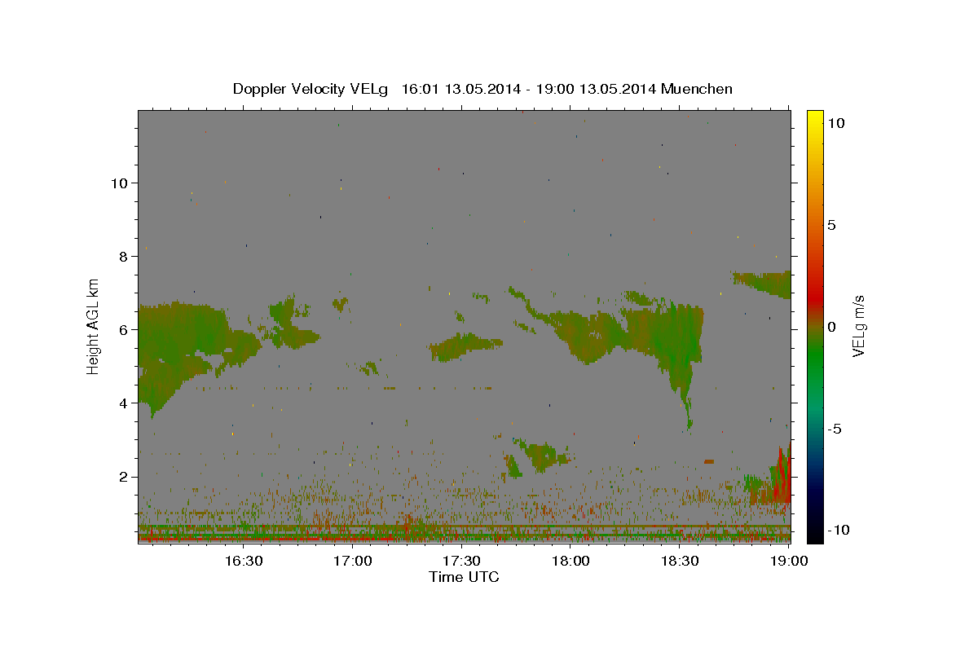Click the '17:00' time tick label
The height and width of the screenshot is (652, 978).
point(352,562)
